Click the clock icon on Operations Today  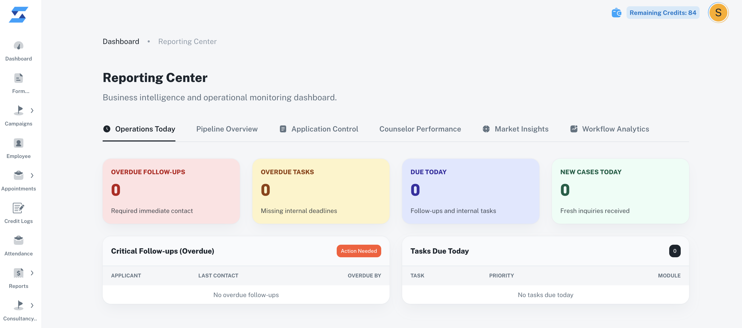pos(107,129)
